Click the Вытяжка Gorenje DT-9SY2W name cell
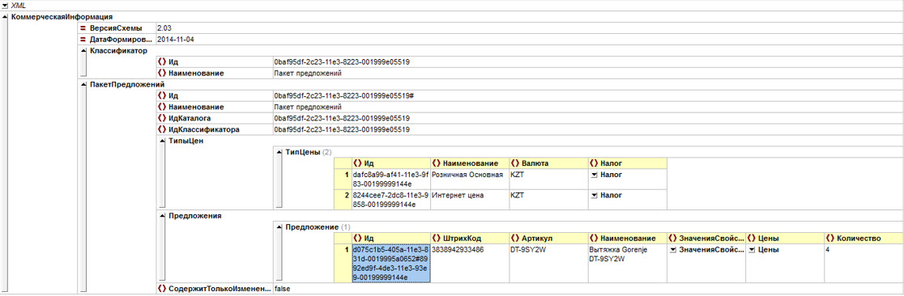Screen dimensions: 904x296 pos(627,264)
